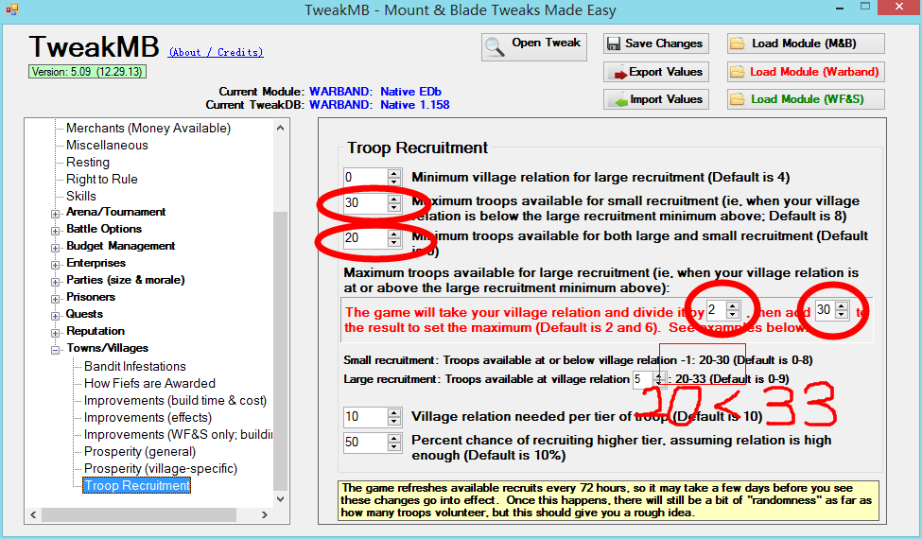This screenshot has width=922, height=539.
Task: Expand the Arena/Tournament tree node
Action: pos(55,214)
